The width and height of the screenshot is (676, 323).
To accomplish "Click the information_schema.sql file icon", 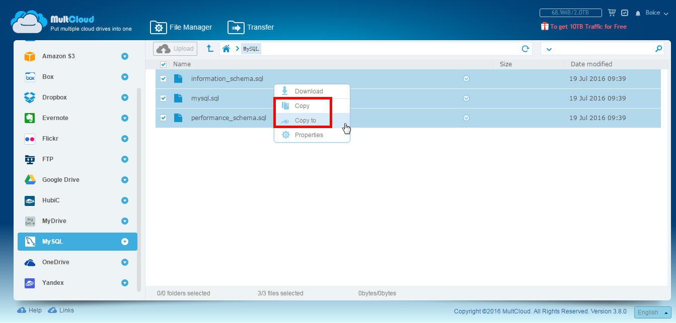I will point(178,78).
